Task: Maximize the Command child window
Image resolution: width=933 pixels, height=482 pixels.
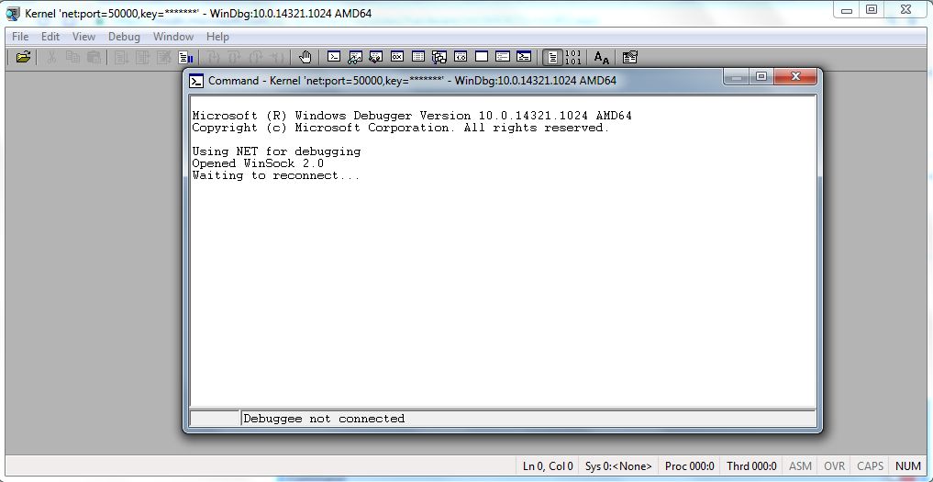Action: tap(761, 77)
